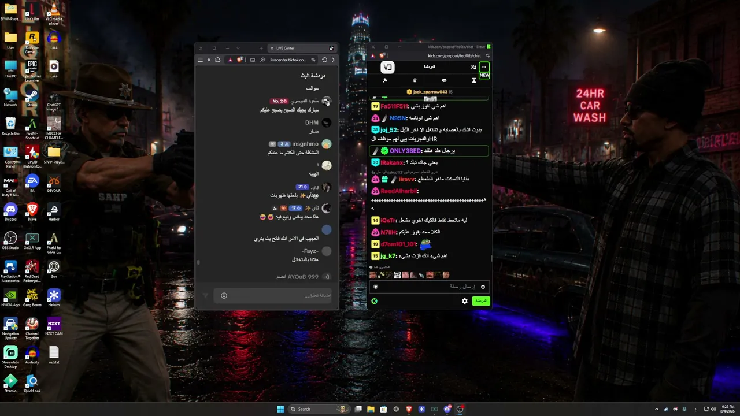The height and width of the screenshot is (416, 740).
Task: Open the emoji picker in TikTok chat
Action: coord(224,296)
